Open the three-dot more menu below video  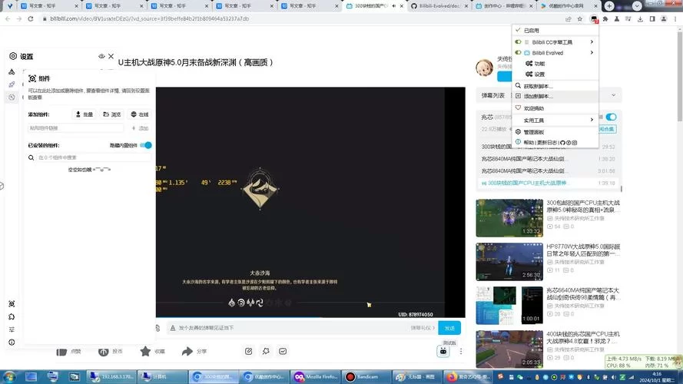coord(460,351)
